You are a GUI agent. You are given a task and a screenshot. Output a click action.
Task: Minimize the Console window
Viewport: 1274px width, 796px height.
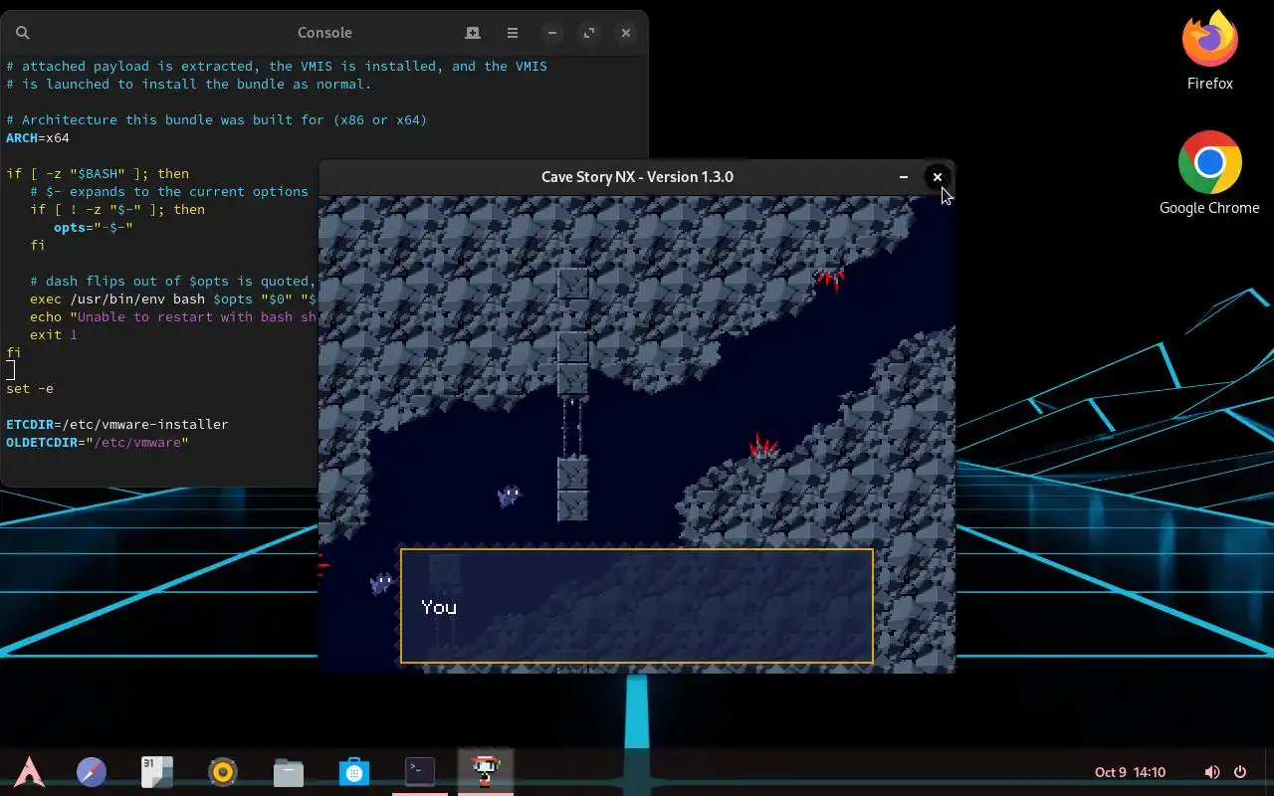(x=552, y=33)
